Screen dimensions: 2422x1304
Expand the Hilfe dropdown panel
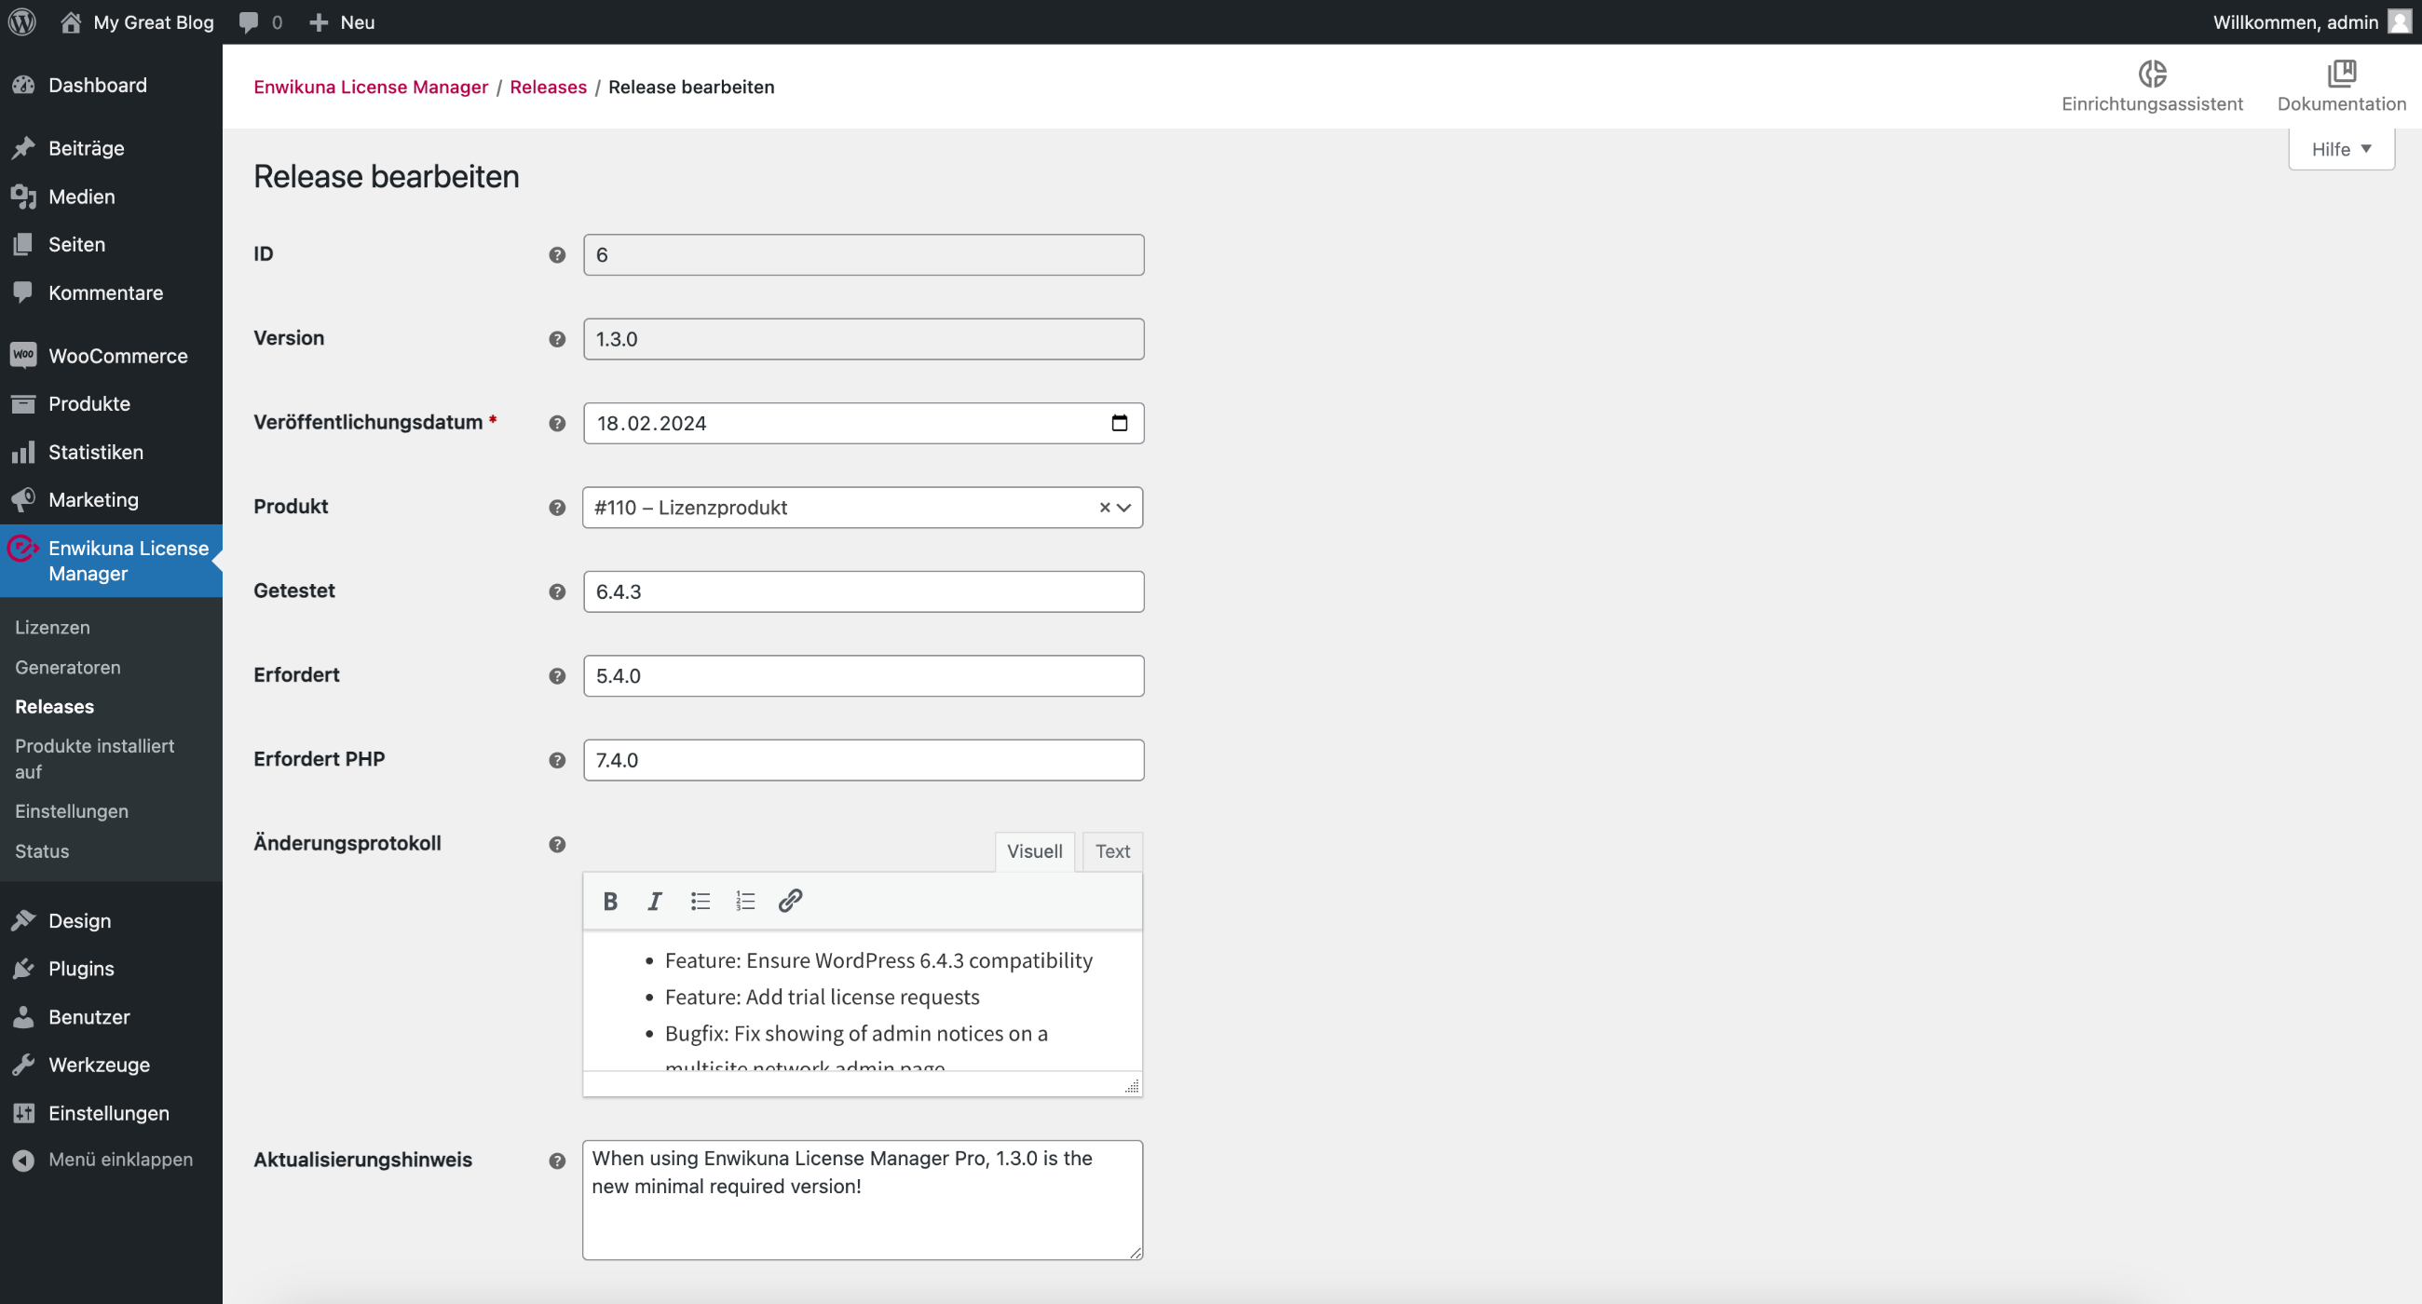(x=2340, y=148)
